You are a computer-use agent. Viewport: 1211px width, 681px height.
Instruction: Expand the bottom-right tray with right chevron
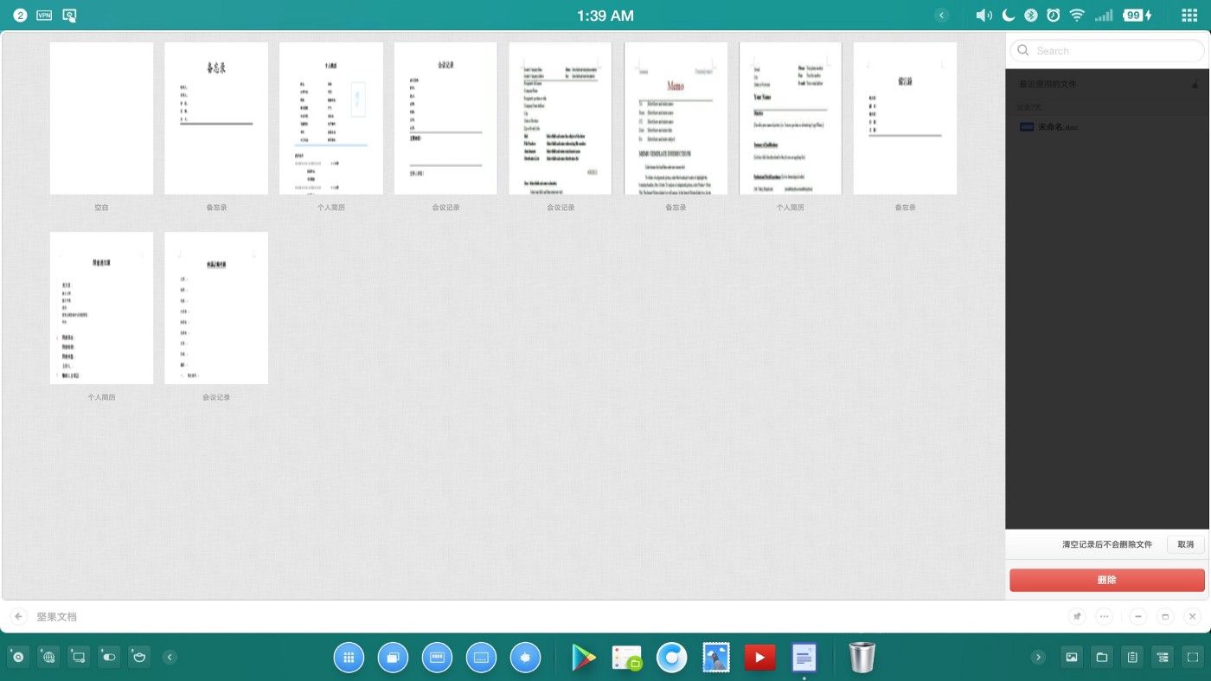(1038, 658)
